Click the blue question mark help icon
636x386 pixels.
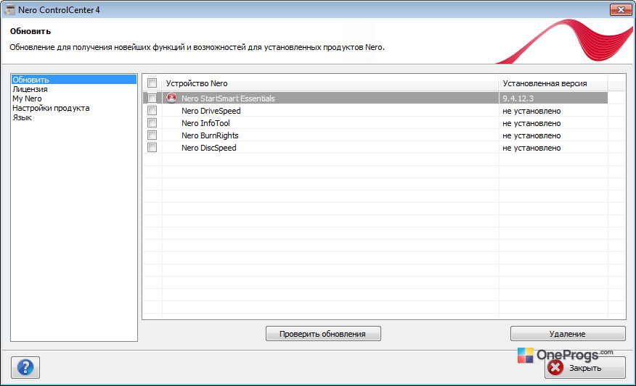(x=25, y=367)
